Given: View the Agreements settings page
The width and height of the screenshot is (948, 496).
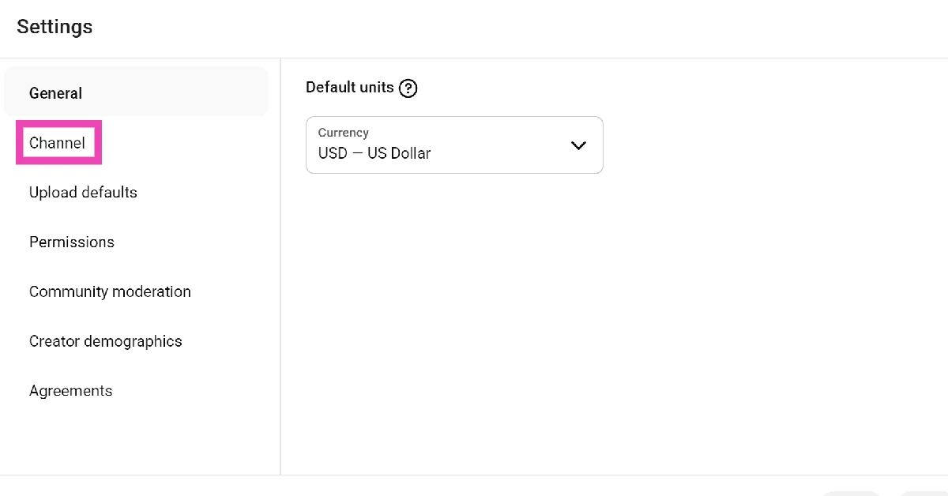Looking at the screenshot, I should coord(71,391).
